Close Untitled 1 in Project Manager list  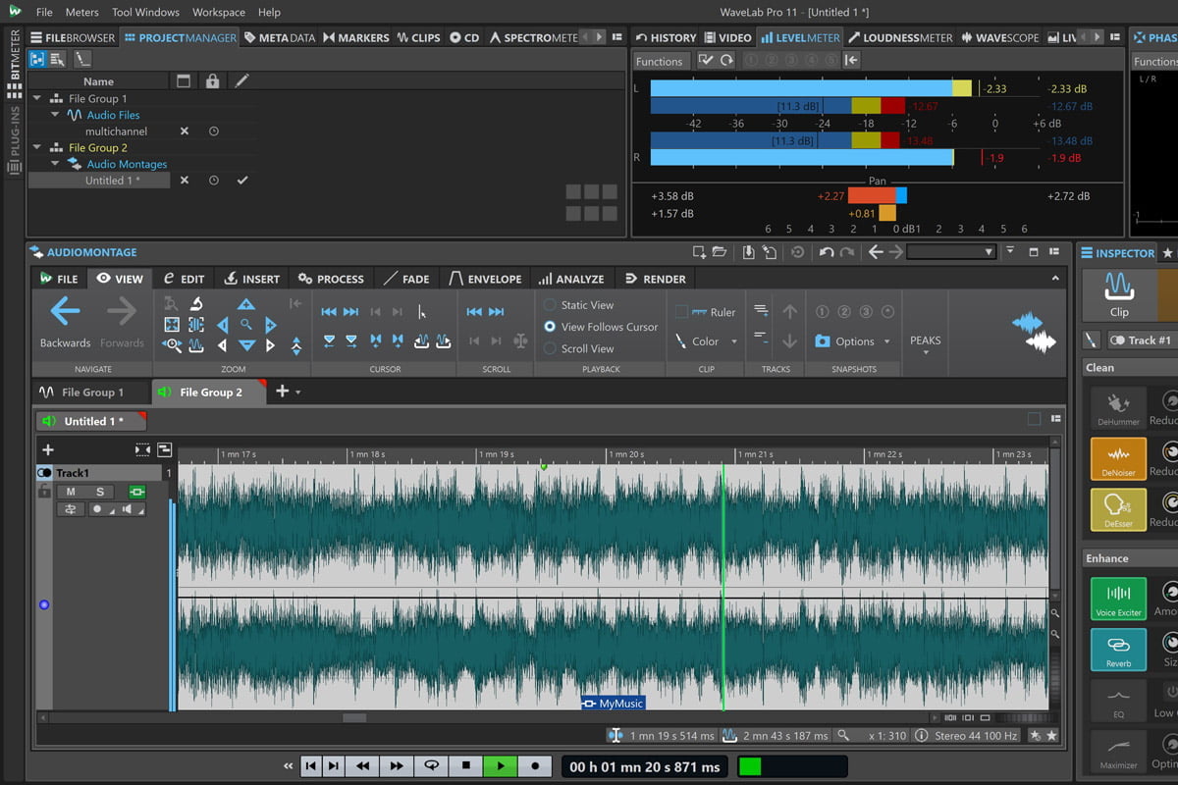click(184, 181)
